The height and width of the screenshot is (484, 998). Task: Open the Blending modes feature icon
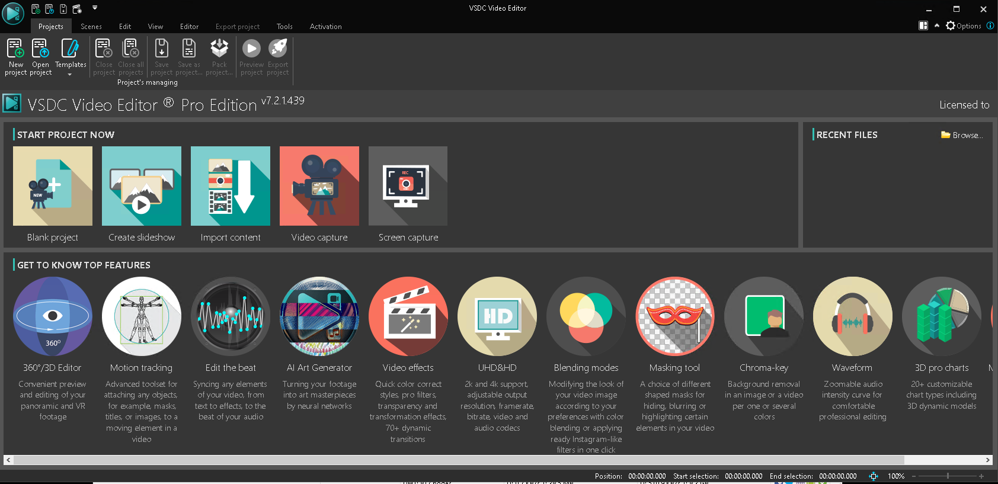pyautogui.click(x=586, y=316)
